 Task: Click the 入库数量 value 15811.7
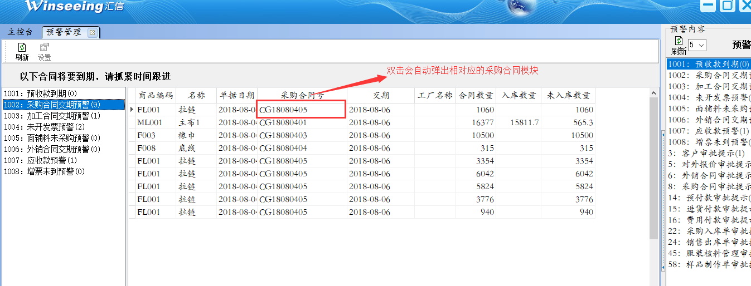[519, 122]
